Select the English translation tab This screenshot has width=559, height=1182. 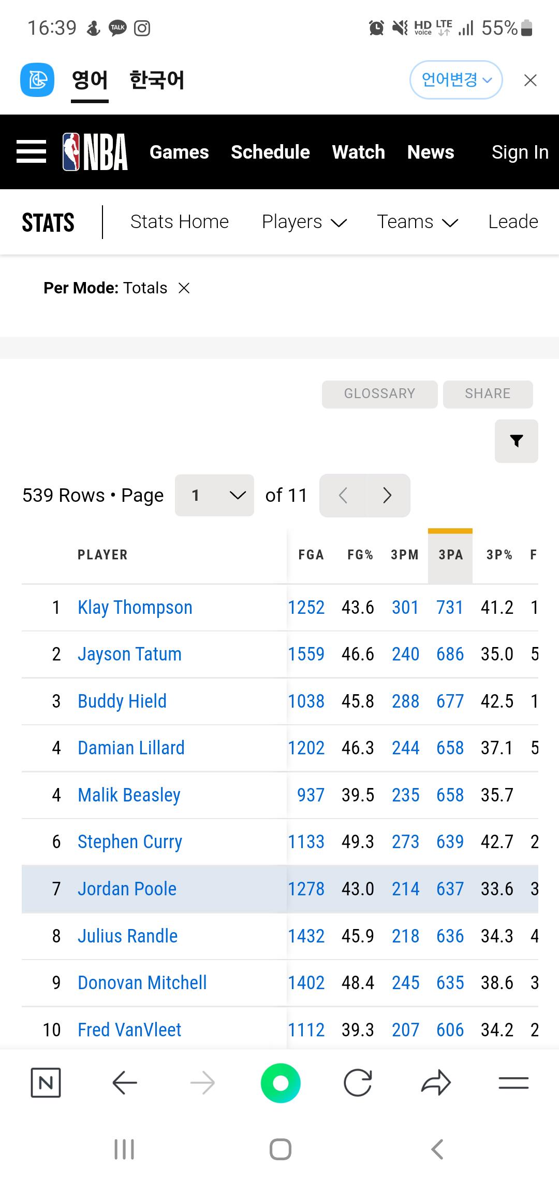(90, 80)
